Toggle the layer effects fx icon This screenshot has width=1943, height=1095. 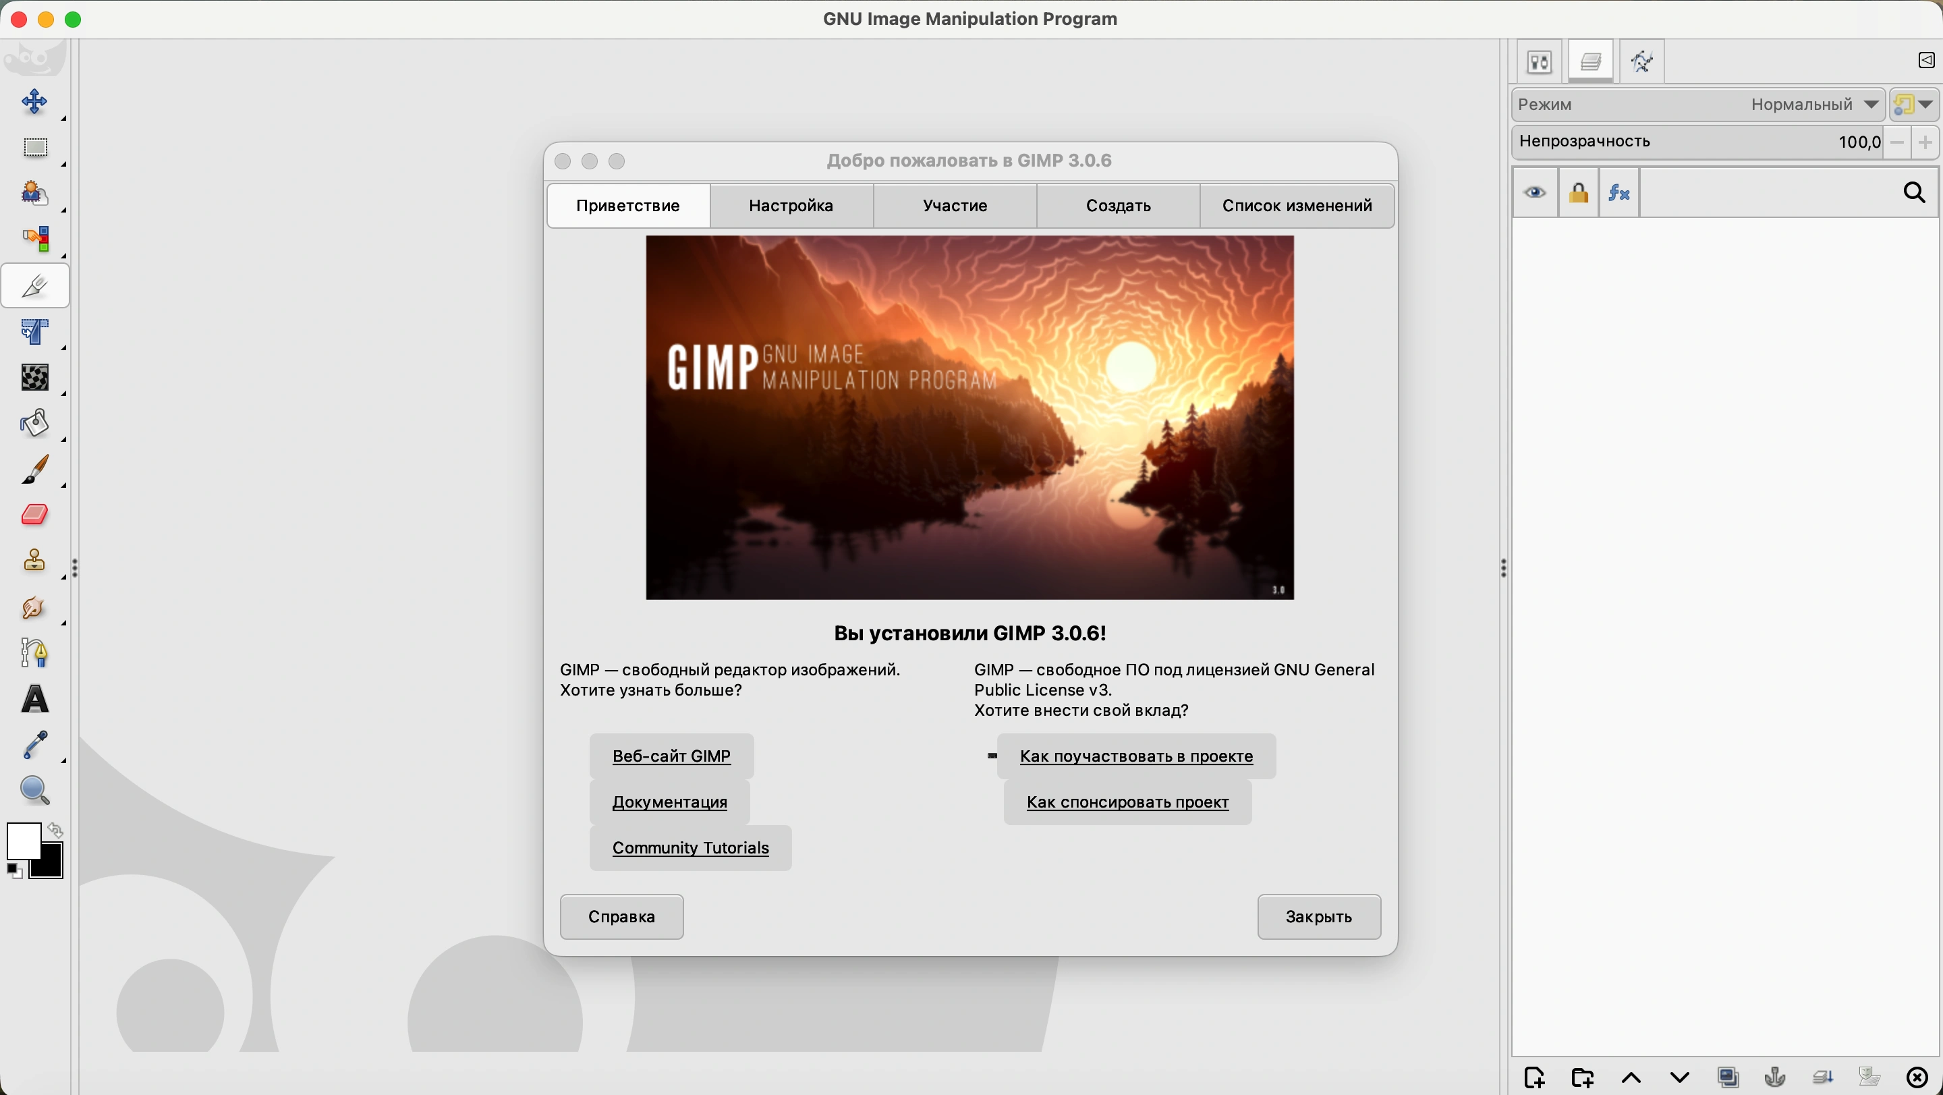click(1618, 193)
